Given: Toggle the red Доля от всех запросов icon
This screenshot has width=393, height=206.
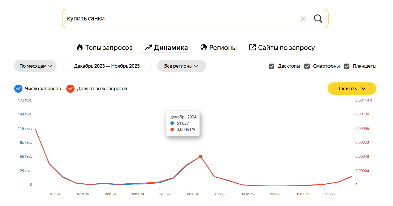Looking at the screenshot, I should click(x=70, y=88).
